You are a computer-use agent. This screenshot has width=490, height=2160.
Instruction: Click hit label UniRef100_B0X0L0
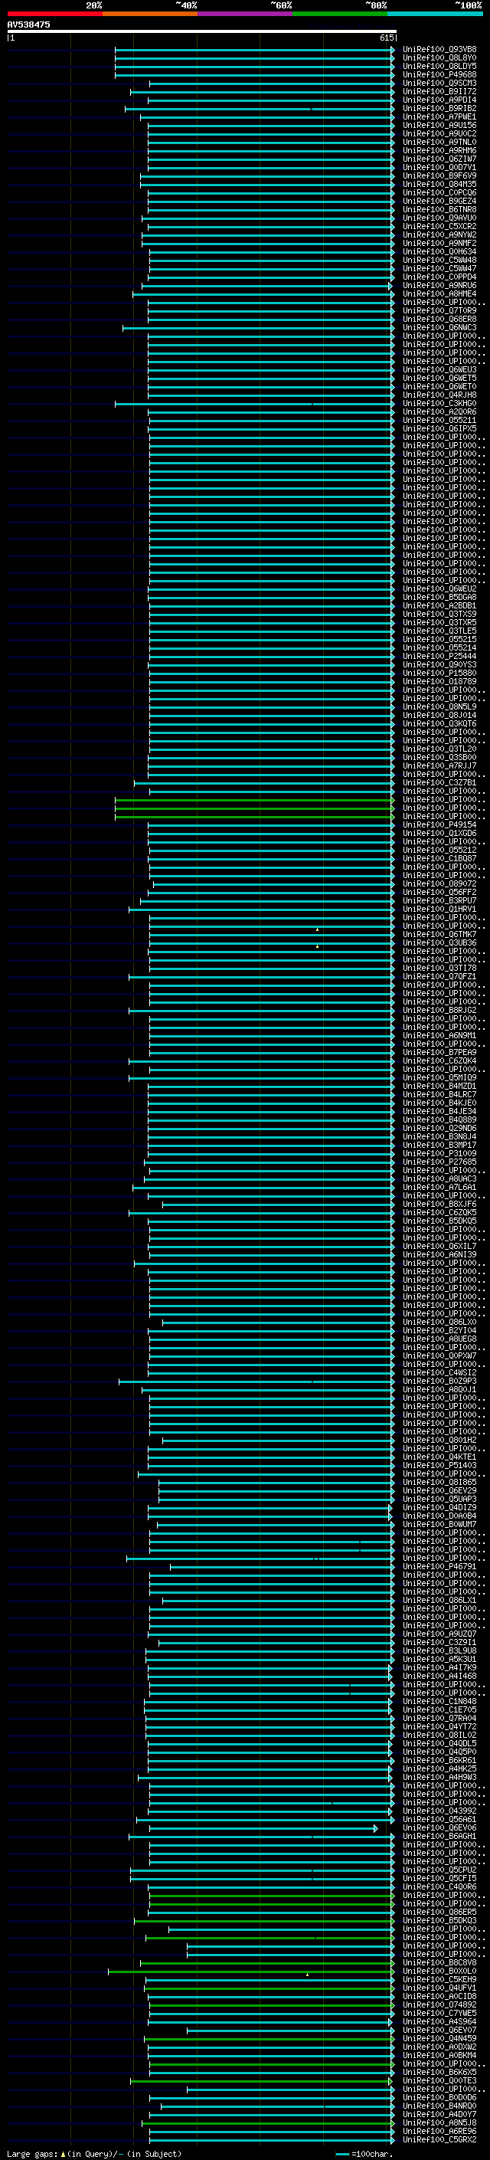pos(439,1971)
